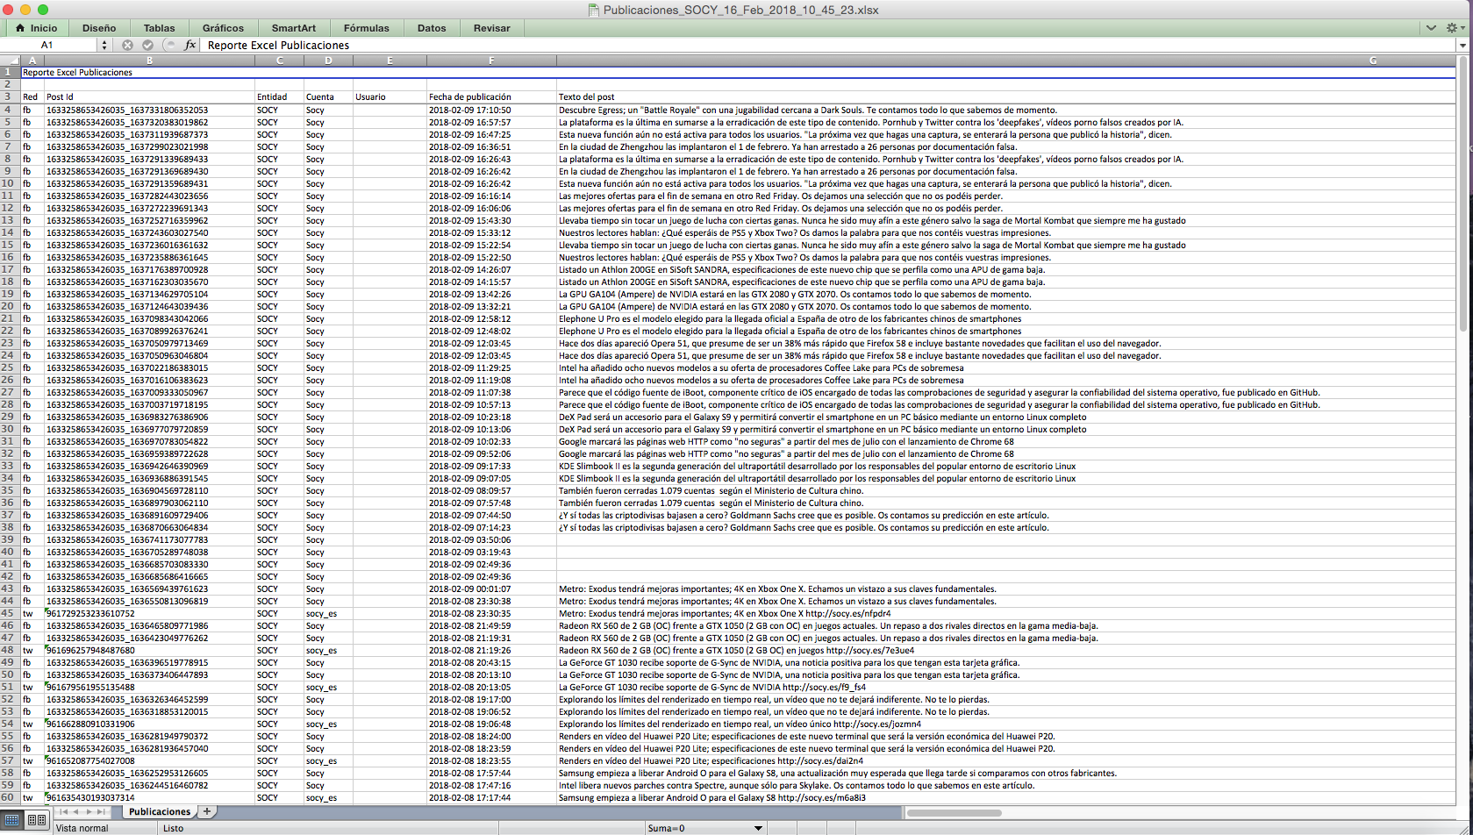The height and width of the screenshot is (835, 1473).
Task: Select 'tw' network cell in row 48
Action: 32,650
